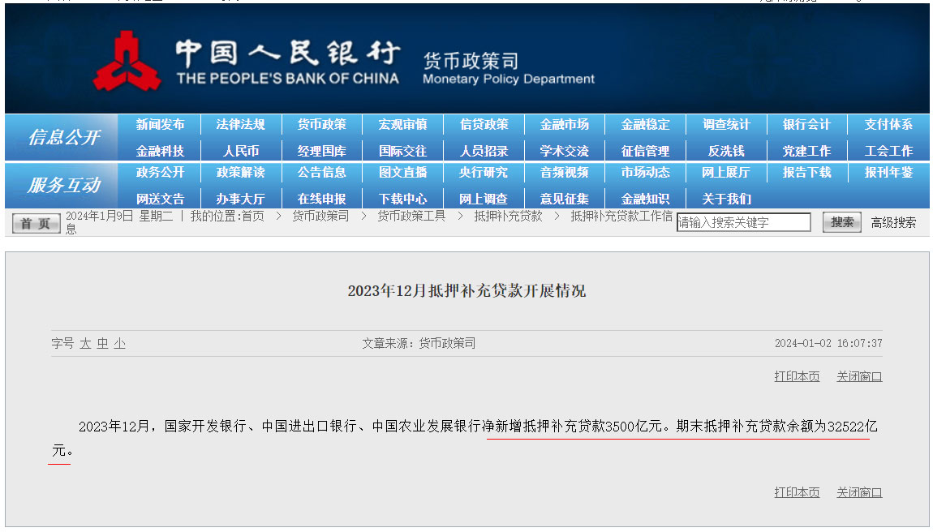Screen dimensions: 933x532
Task: Select 人民币 in the navigation
Action: 240,151
